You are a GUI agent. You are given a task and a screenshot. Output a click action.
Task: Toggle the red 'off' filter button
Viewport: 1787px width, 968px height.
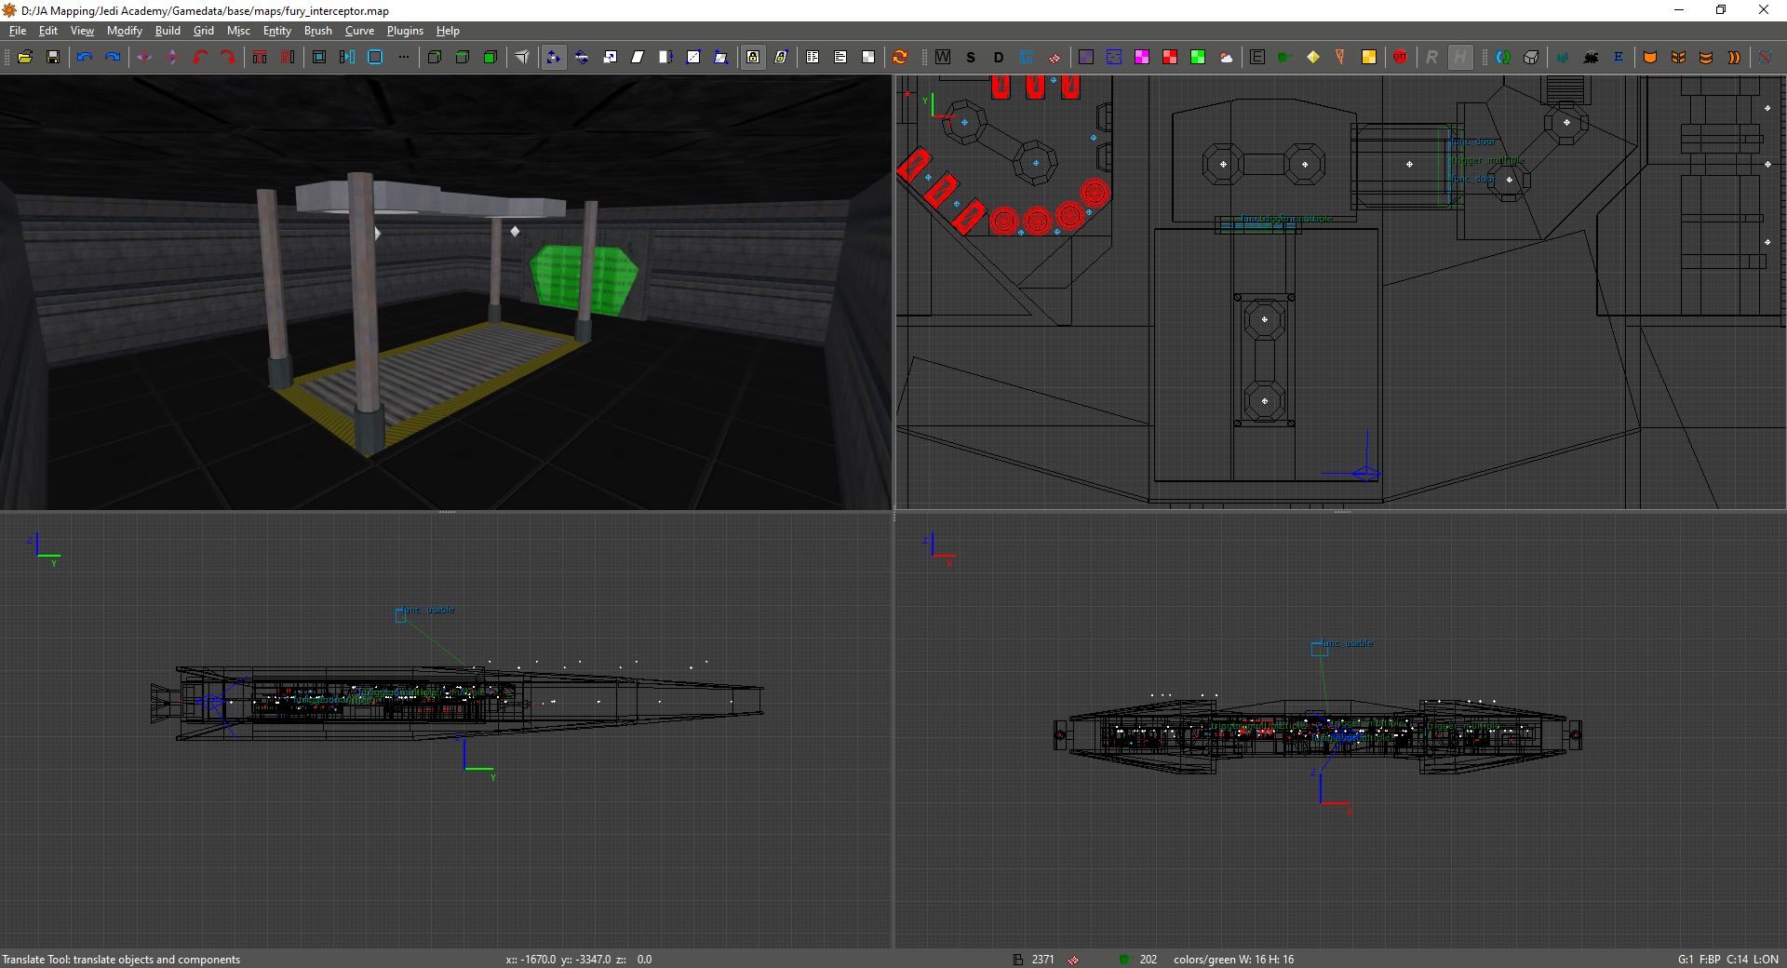tap(1400, 57)
